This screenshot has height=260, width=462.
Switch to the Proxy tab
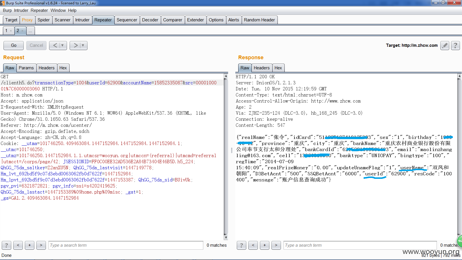click(27, 20)
